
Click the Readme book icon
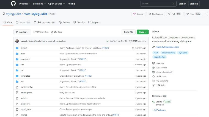pos(153,63)
